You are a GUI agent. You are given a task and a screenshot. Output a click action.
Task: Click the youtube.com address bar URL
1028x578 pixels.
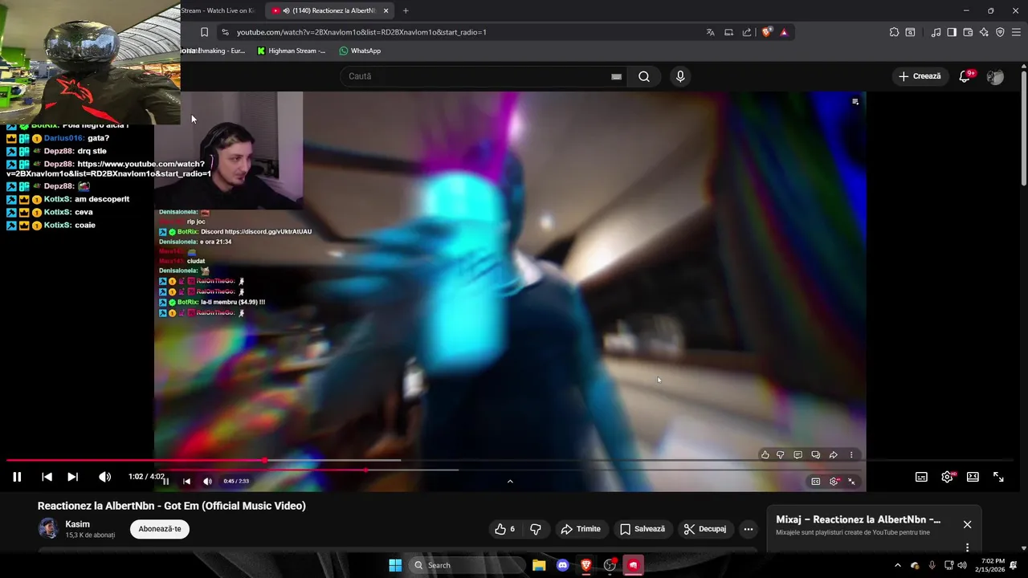coord(361,32)
